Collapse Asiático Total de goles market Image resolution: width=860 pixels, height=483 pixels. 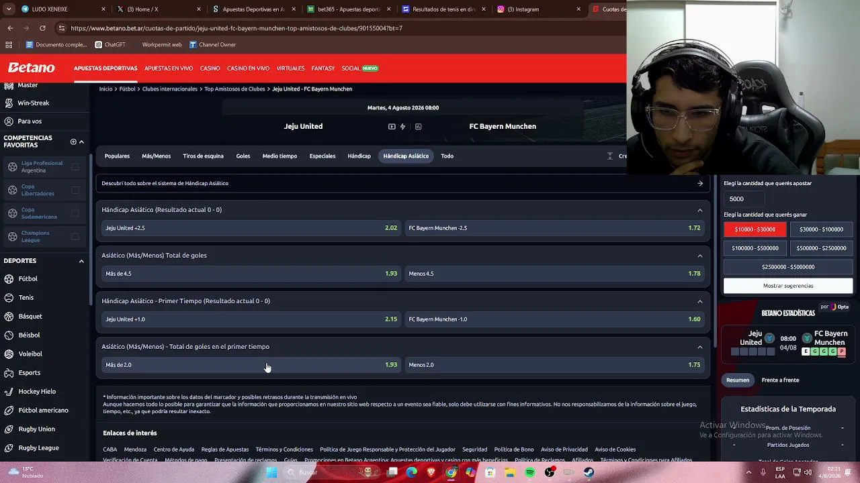tap(700, 256)
